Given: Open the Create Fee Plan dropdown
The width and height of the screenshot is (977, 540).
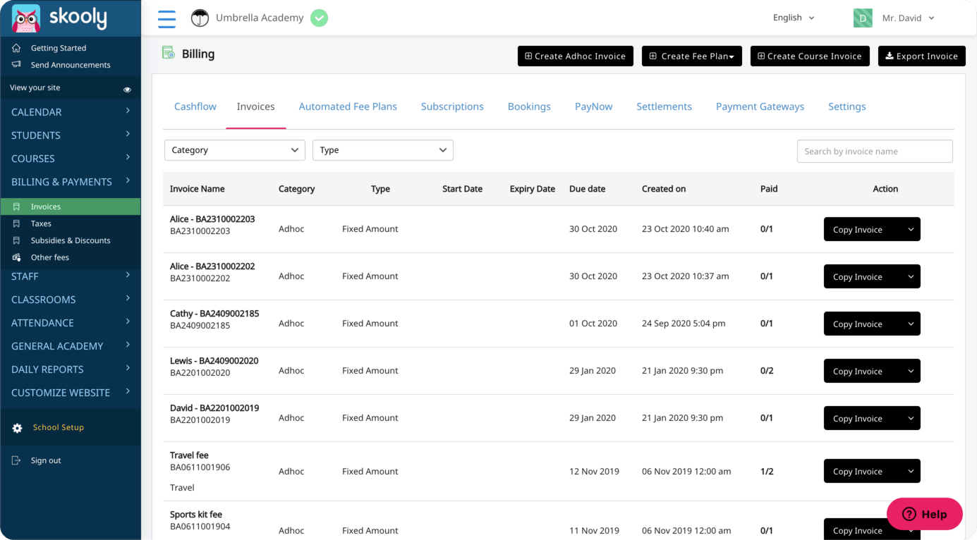Looking at the screenshot, I should tap(691, 56).
